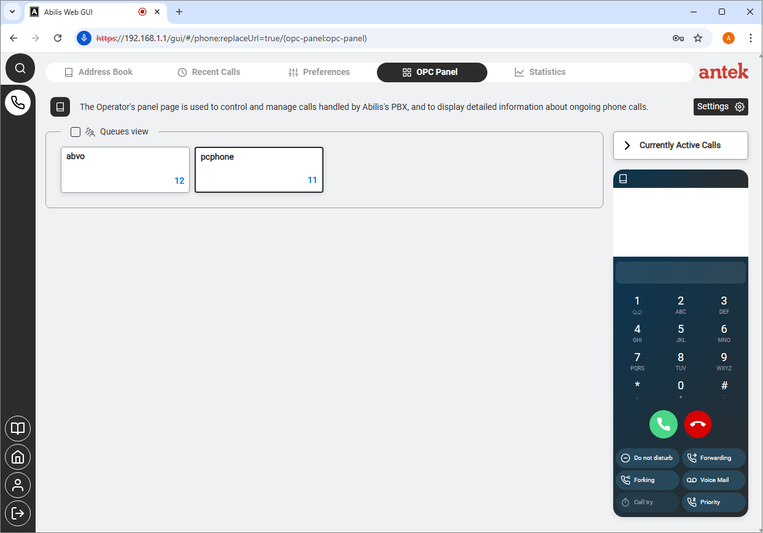Image resolution: width=763 pixels, height=533 pixels.
Task: Click the dial number input field
Action: pos(680,273)
